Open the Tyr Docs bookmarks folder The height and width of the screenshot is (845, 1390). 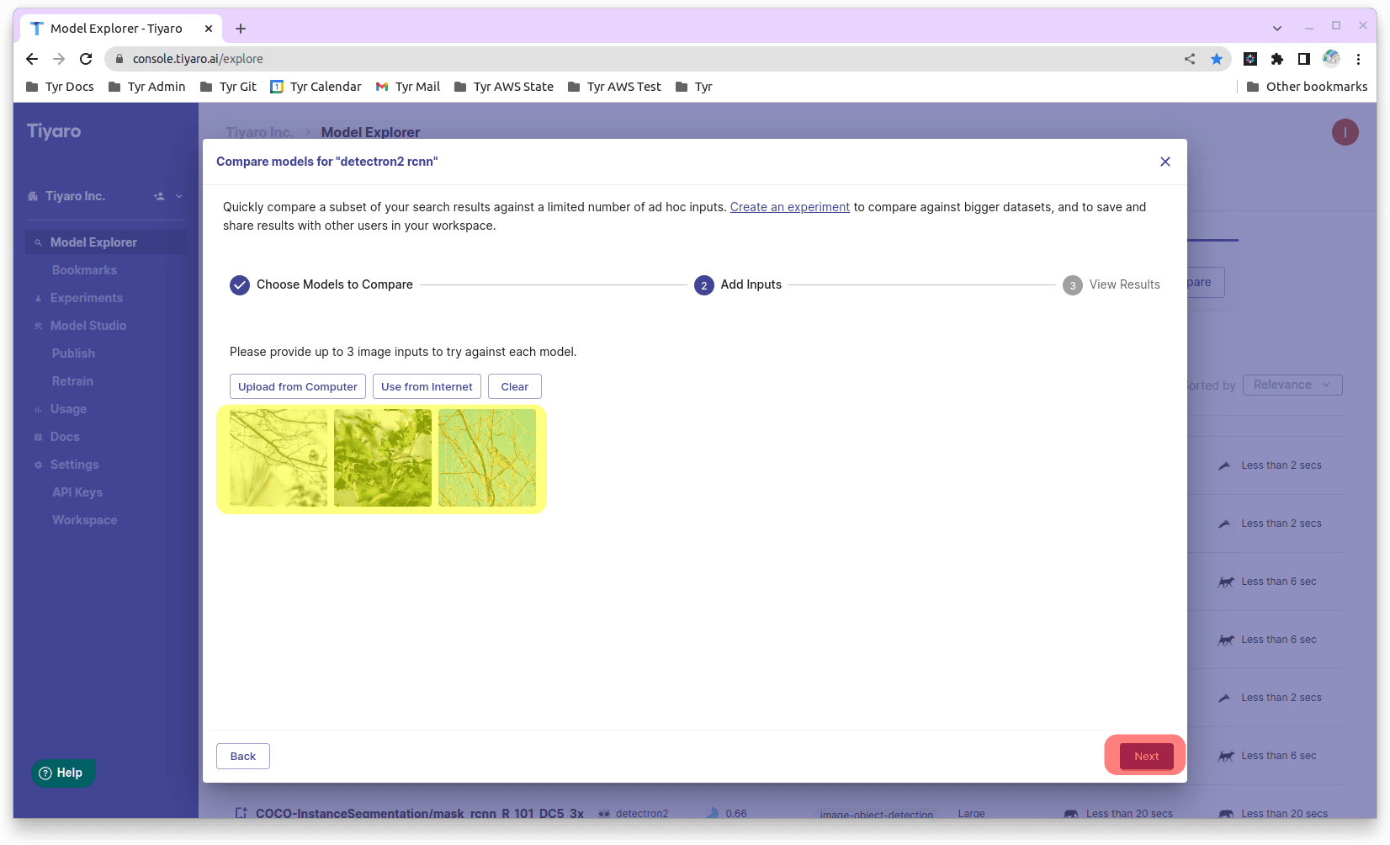pos(60,87)
